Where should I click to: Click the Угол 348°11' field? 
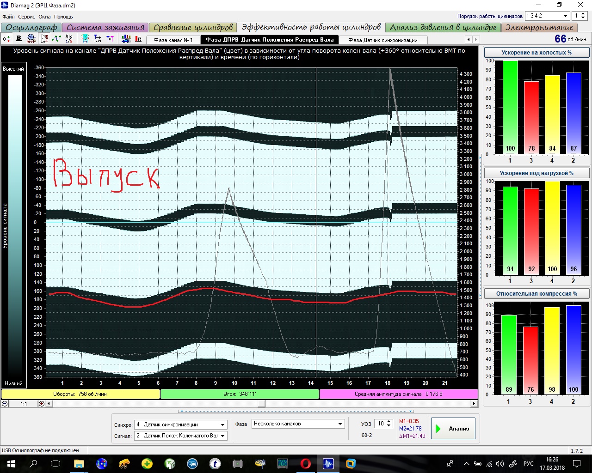pyautogui.click(x=240, y=394)
